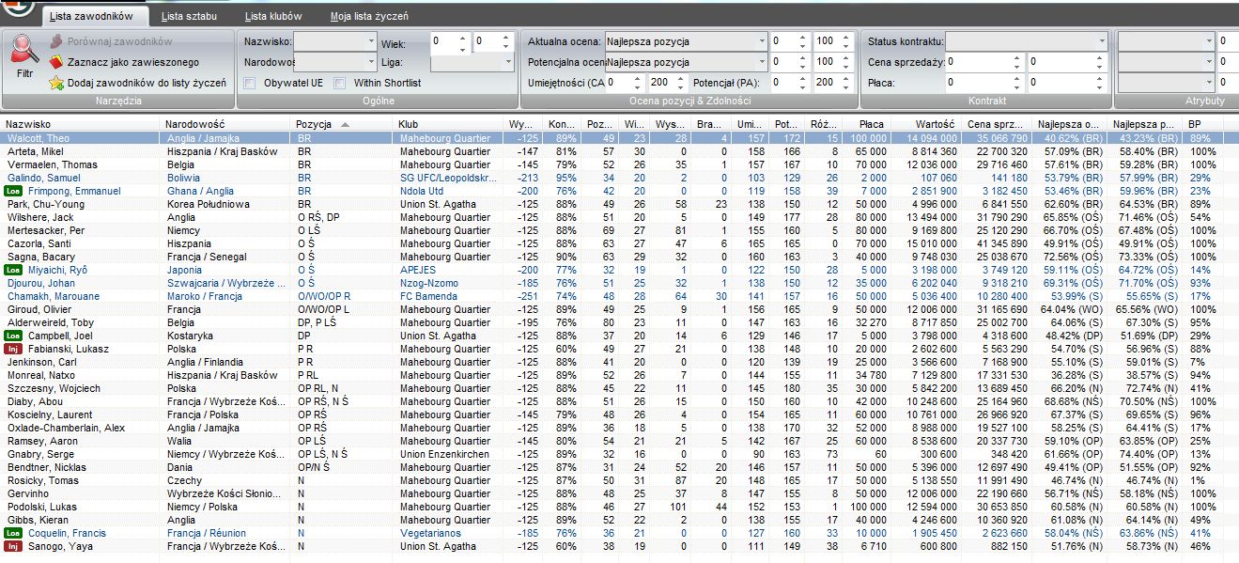Click the Filtr magnifier icon
This screenshot has height=563, width=1239.
click(x=24, y=50)
